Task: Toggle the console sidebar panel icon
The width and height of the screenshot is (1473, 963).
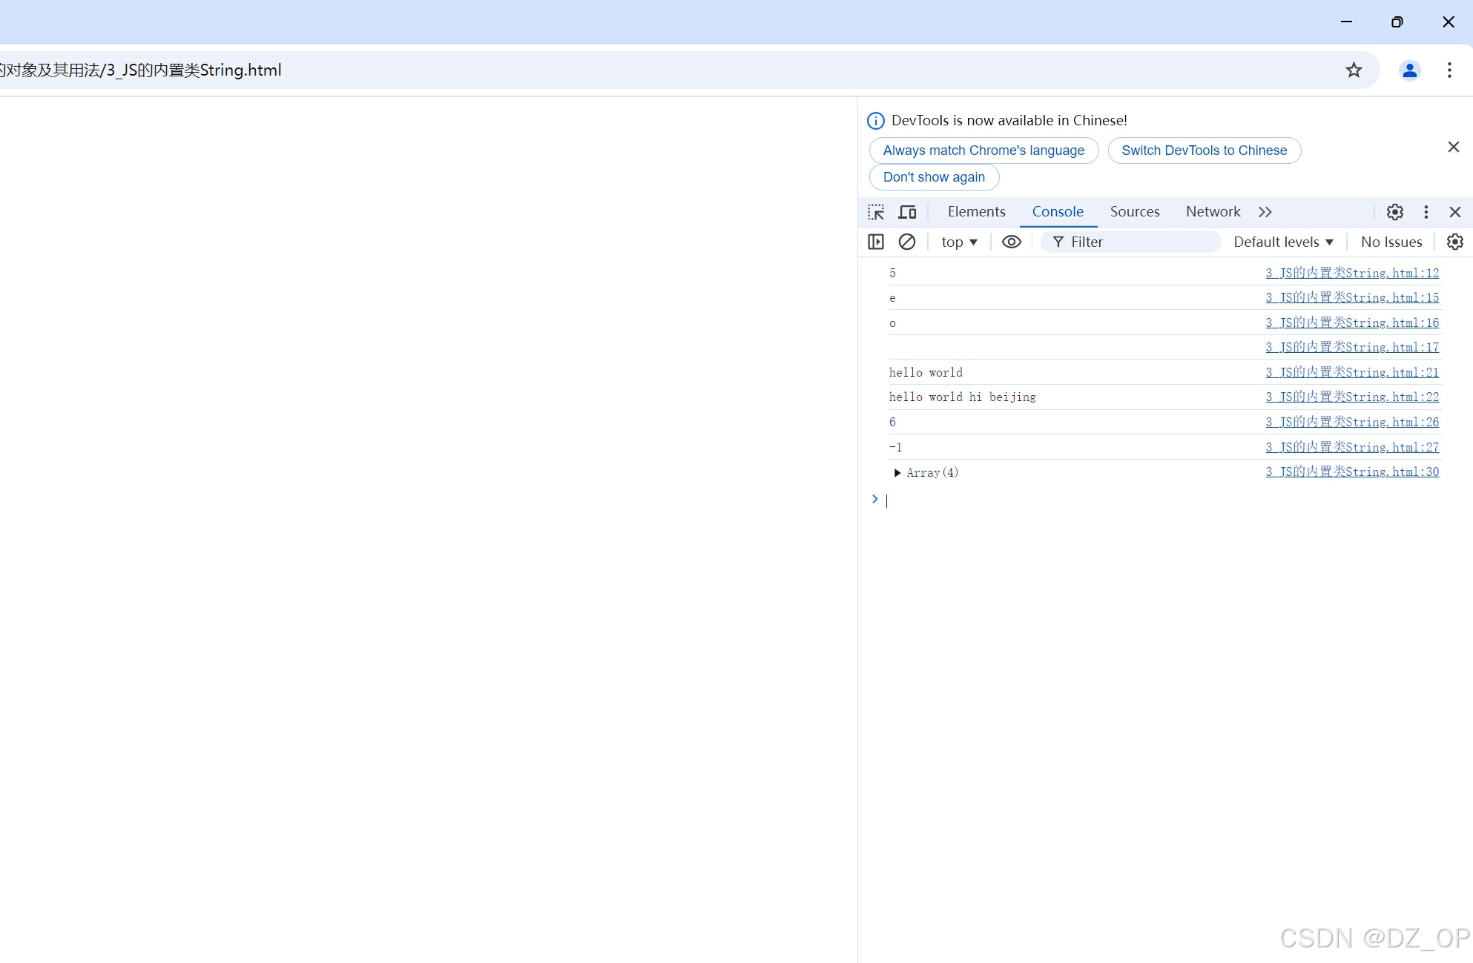Action: [876, 242]
